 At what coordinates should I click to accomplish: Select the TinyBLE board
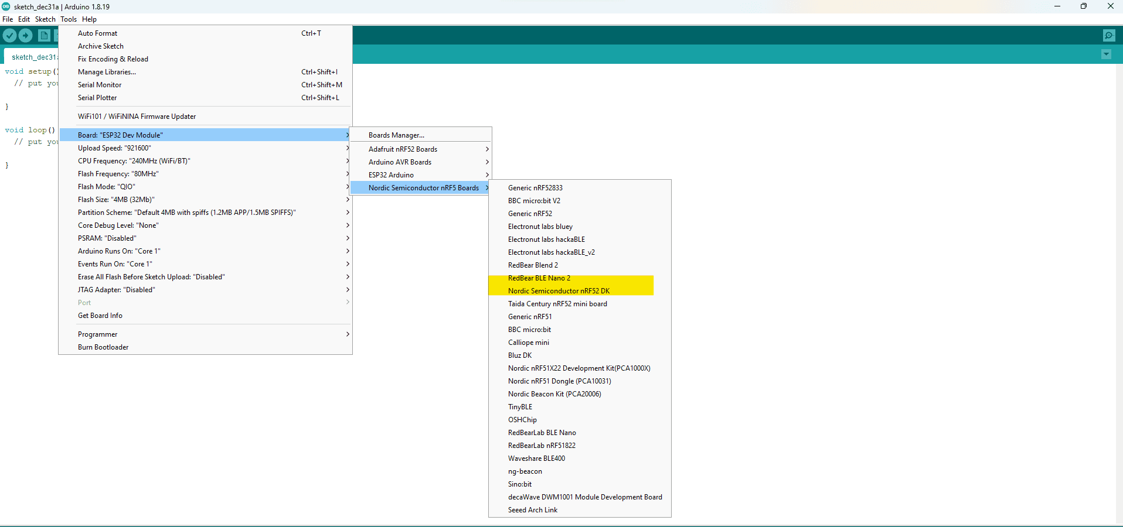pyautogui.click(x=580, y=407)
